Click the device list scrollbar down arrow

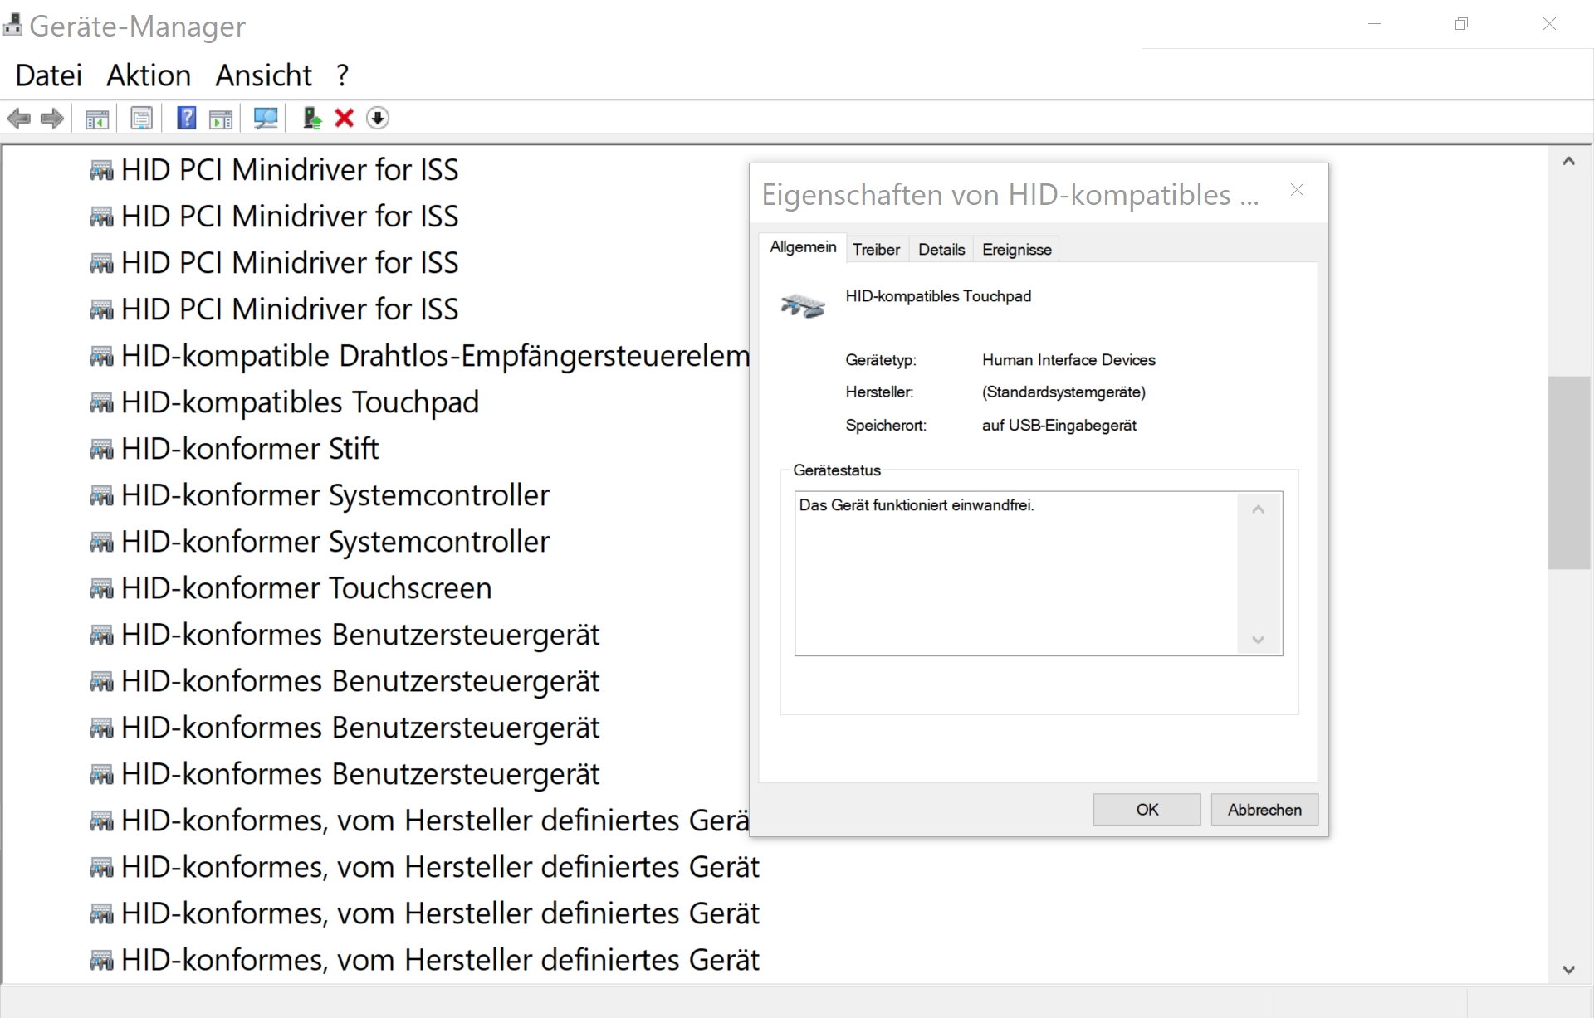1568,969
